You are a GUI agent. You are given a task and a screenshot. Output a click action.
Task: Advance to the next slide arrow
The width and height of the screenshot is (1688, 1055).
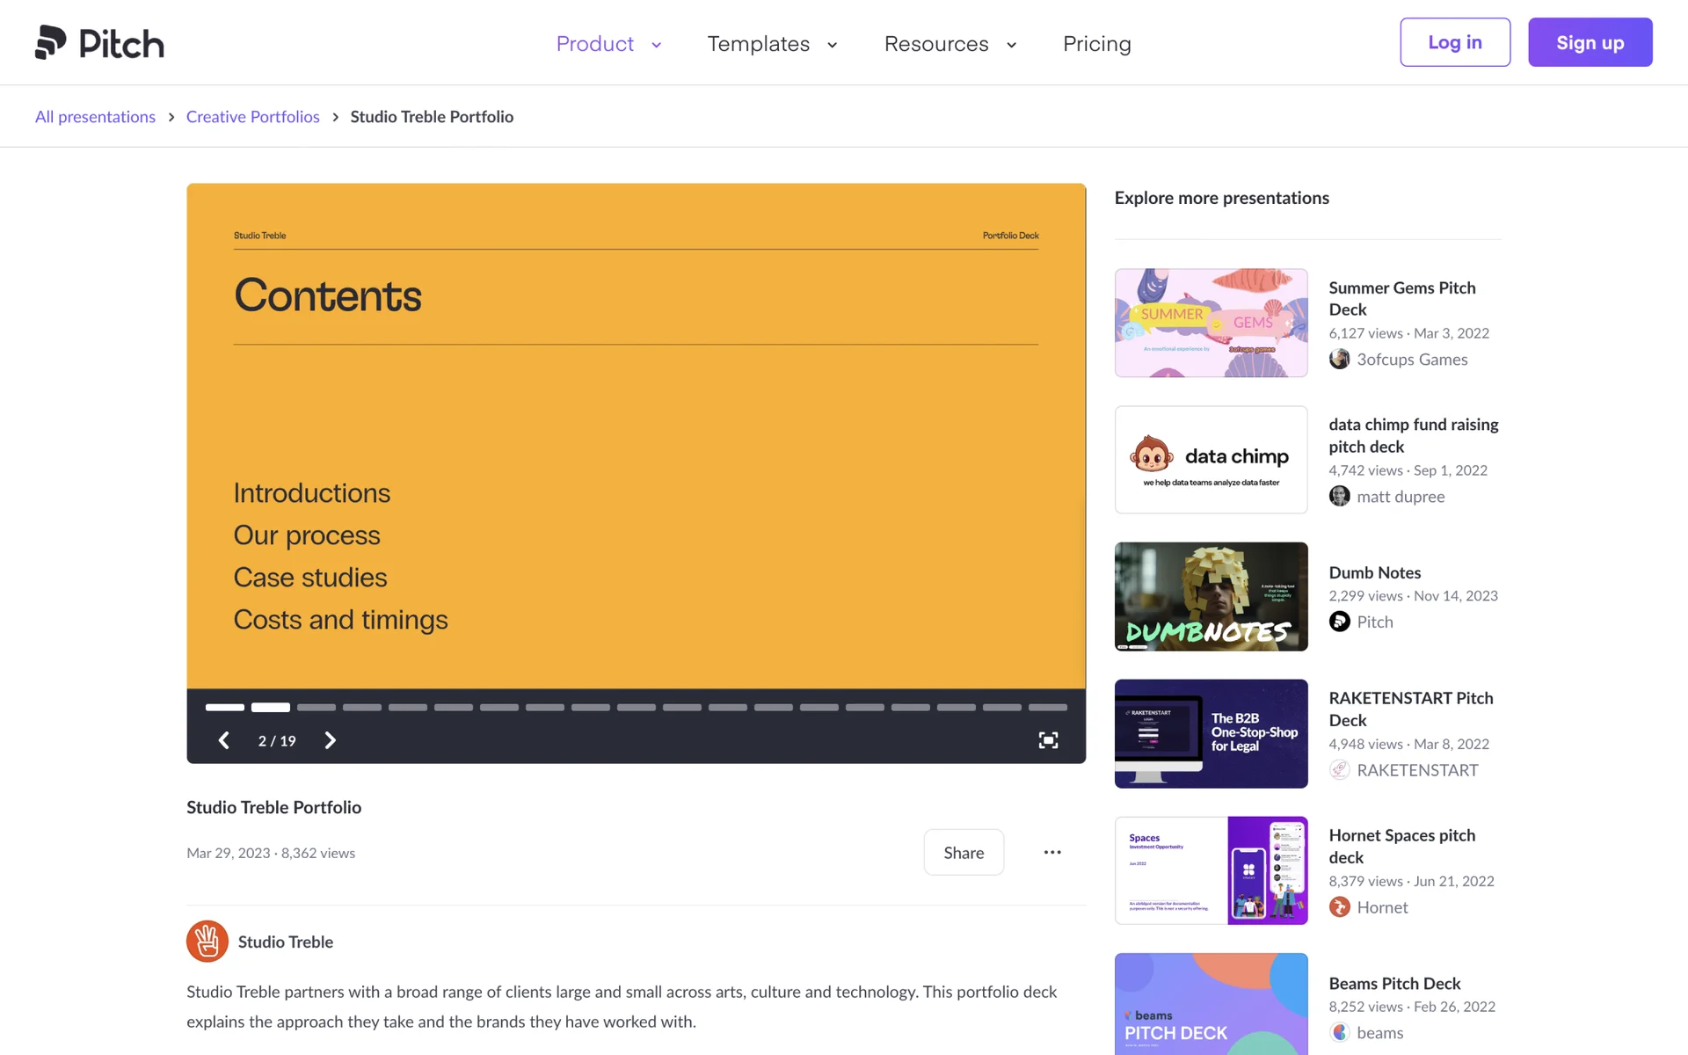[x=330, y=740]
